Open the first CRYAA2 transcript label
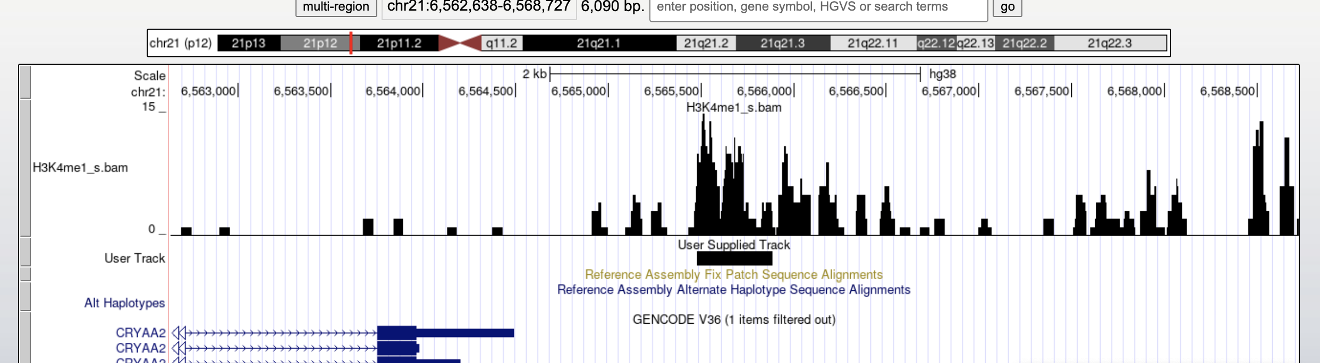This screenshot has width=1320, height=363. pos(140,333)
